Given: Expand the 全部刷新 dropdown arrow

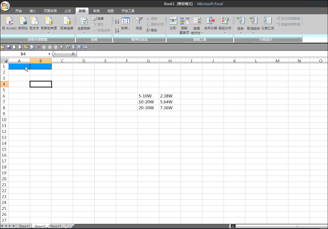Looking at the screenshot, I should (x=84, y=33).
